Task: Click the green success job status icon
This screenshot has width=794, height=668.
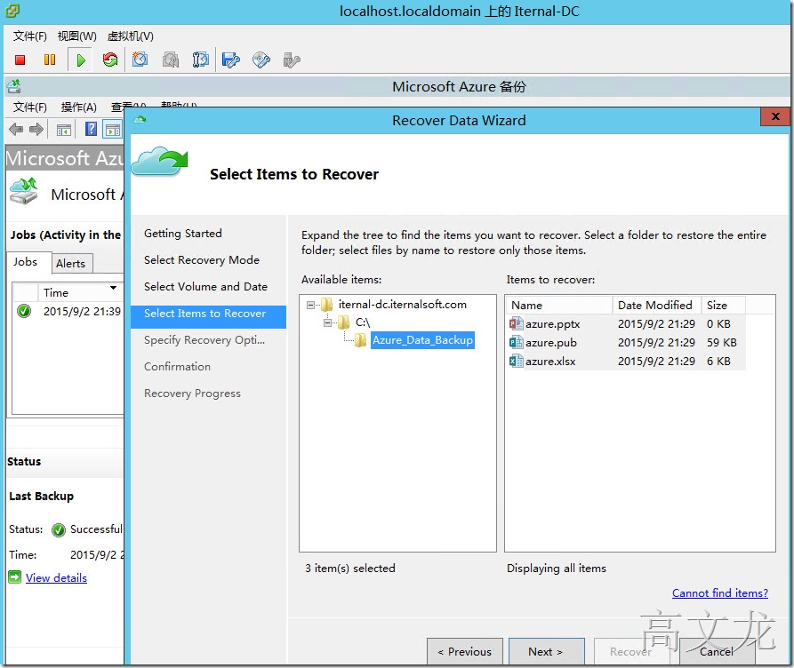Action: tap(24, 311)
